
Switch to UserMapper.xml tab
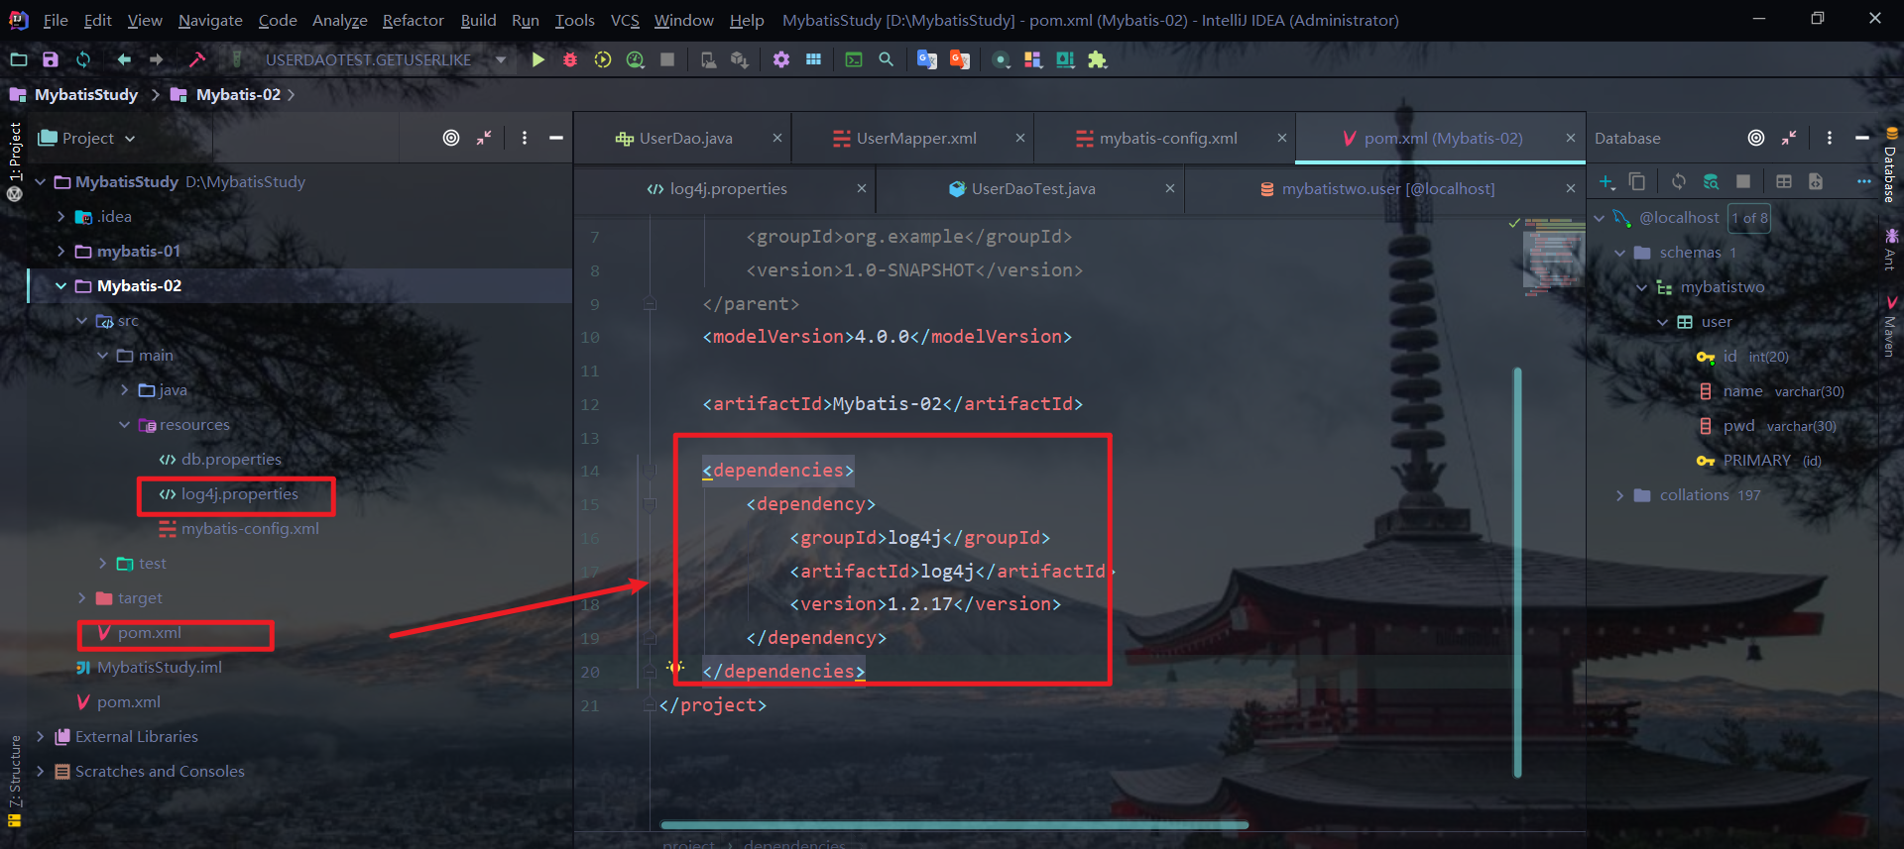(x=916, y=139)
